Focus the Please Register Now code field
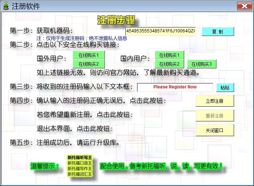The height and width of the screenshot is (186, 254). point(175,87)
